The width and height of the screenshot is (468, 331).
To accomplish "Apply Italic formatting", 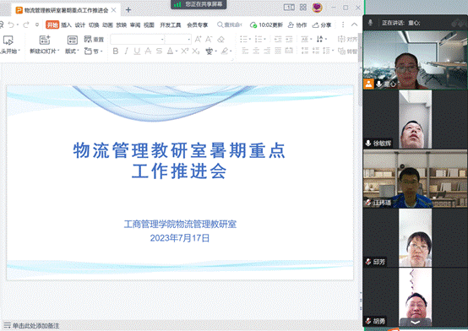I will pyautogui.click(x=126, y=52).
